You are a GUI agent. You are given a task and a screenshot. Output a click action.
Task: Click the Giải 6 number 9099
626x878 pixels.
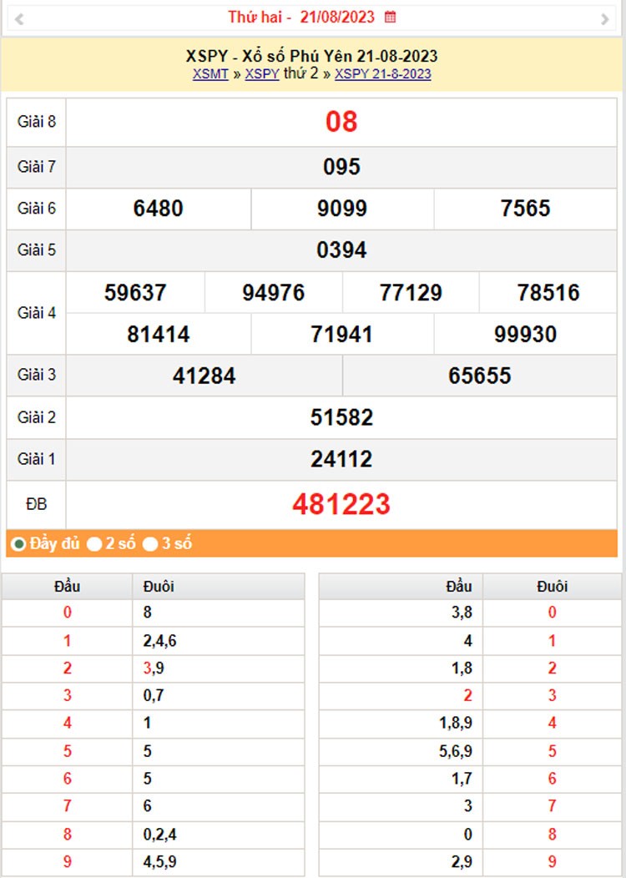tap(342, 209)
